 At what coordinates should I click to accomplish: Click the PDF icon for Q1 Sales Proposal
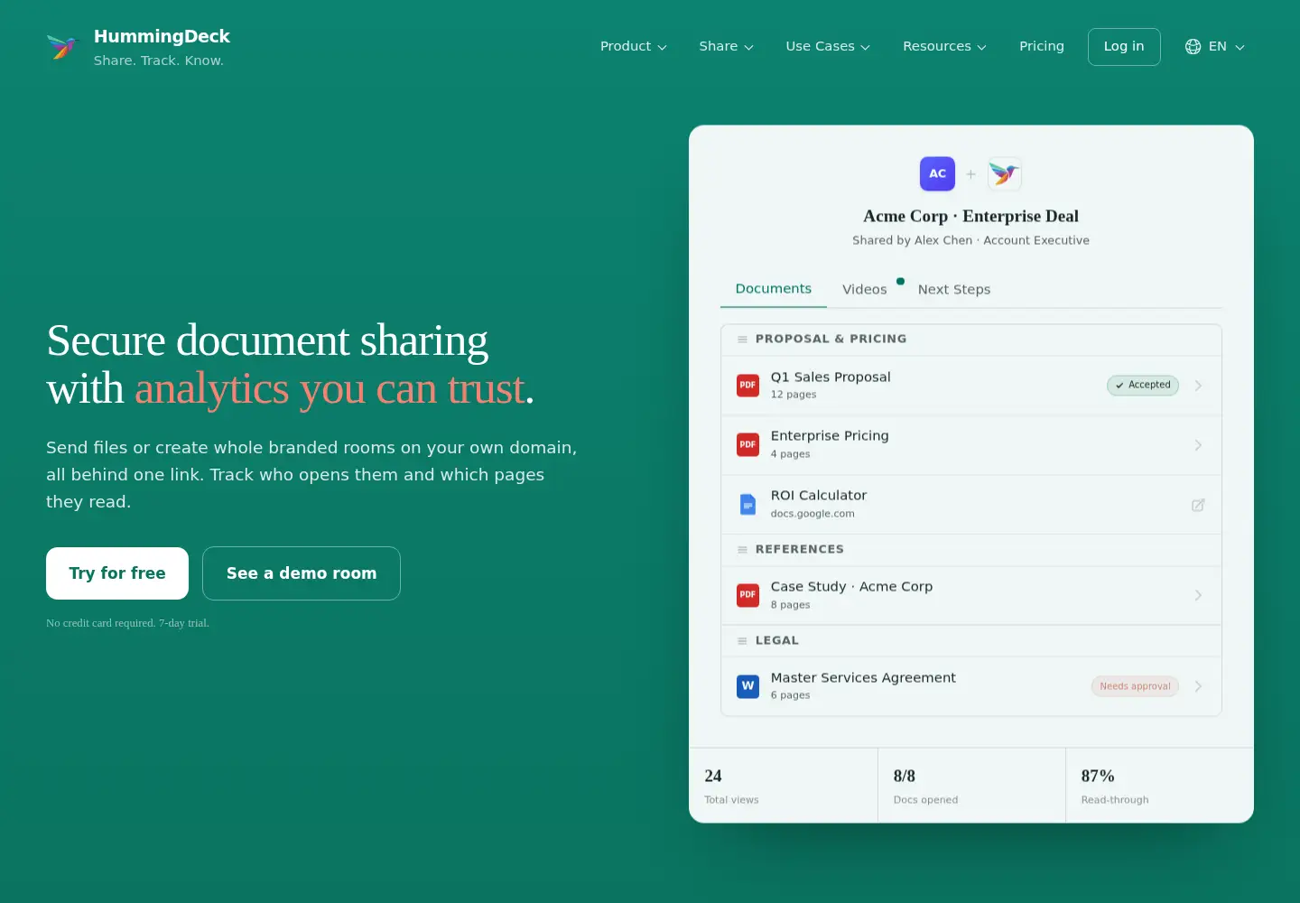tap(747, 386)
